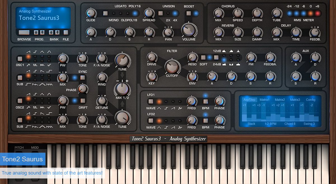Click the reverb DAMP knob
336x184 pixels.
[x=257, y=32]
